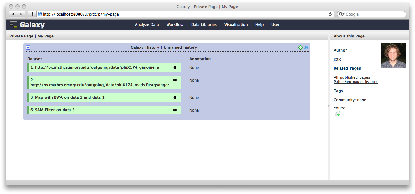
Task: Click the new tab plus icon in the browser toolbar
Action: (33, 14)
